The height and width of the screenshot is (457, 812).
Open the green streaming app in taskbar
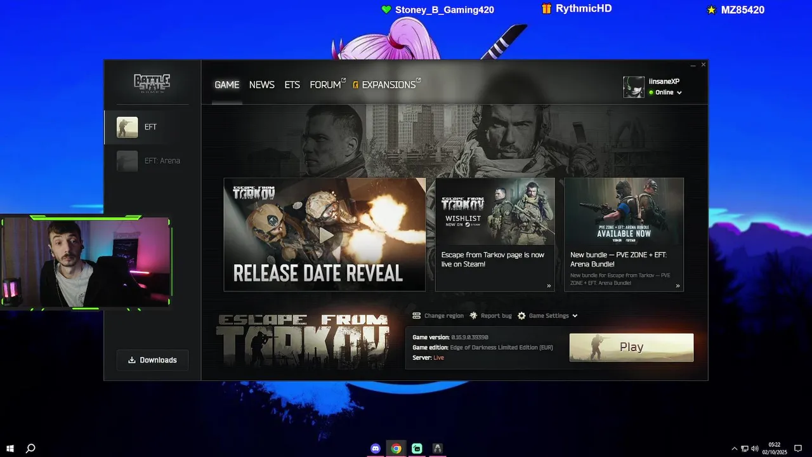[417, 448]
